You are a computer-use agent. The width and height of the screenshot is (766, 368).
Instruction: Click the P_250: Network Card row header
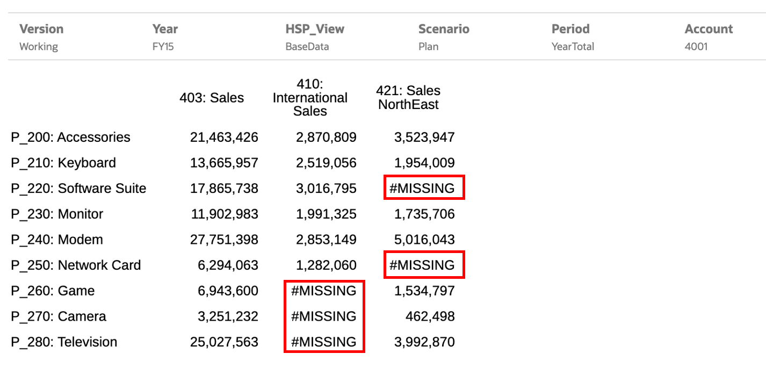pos(76,265)
